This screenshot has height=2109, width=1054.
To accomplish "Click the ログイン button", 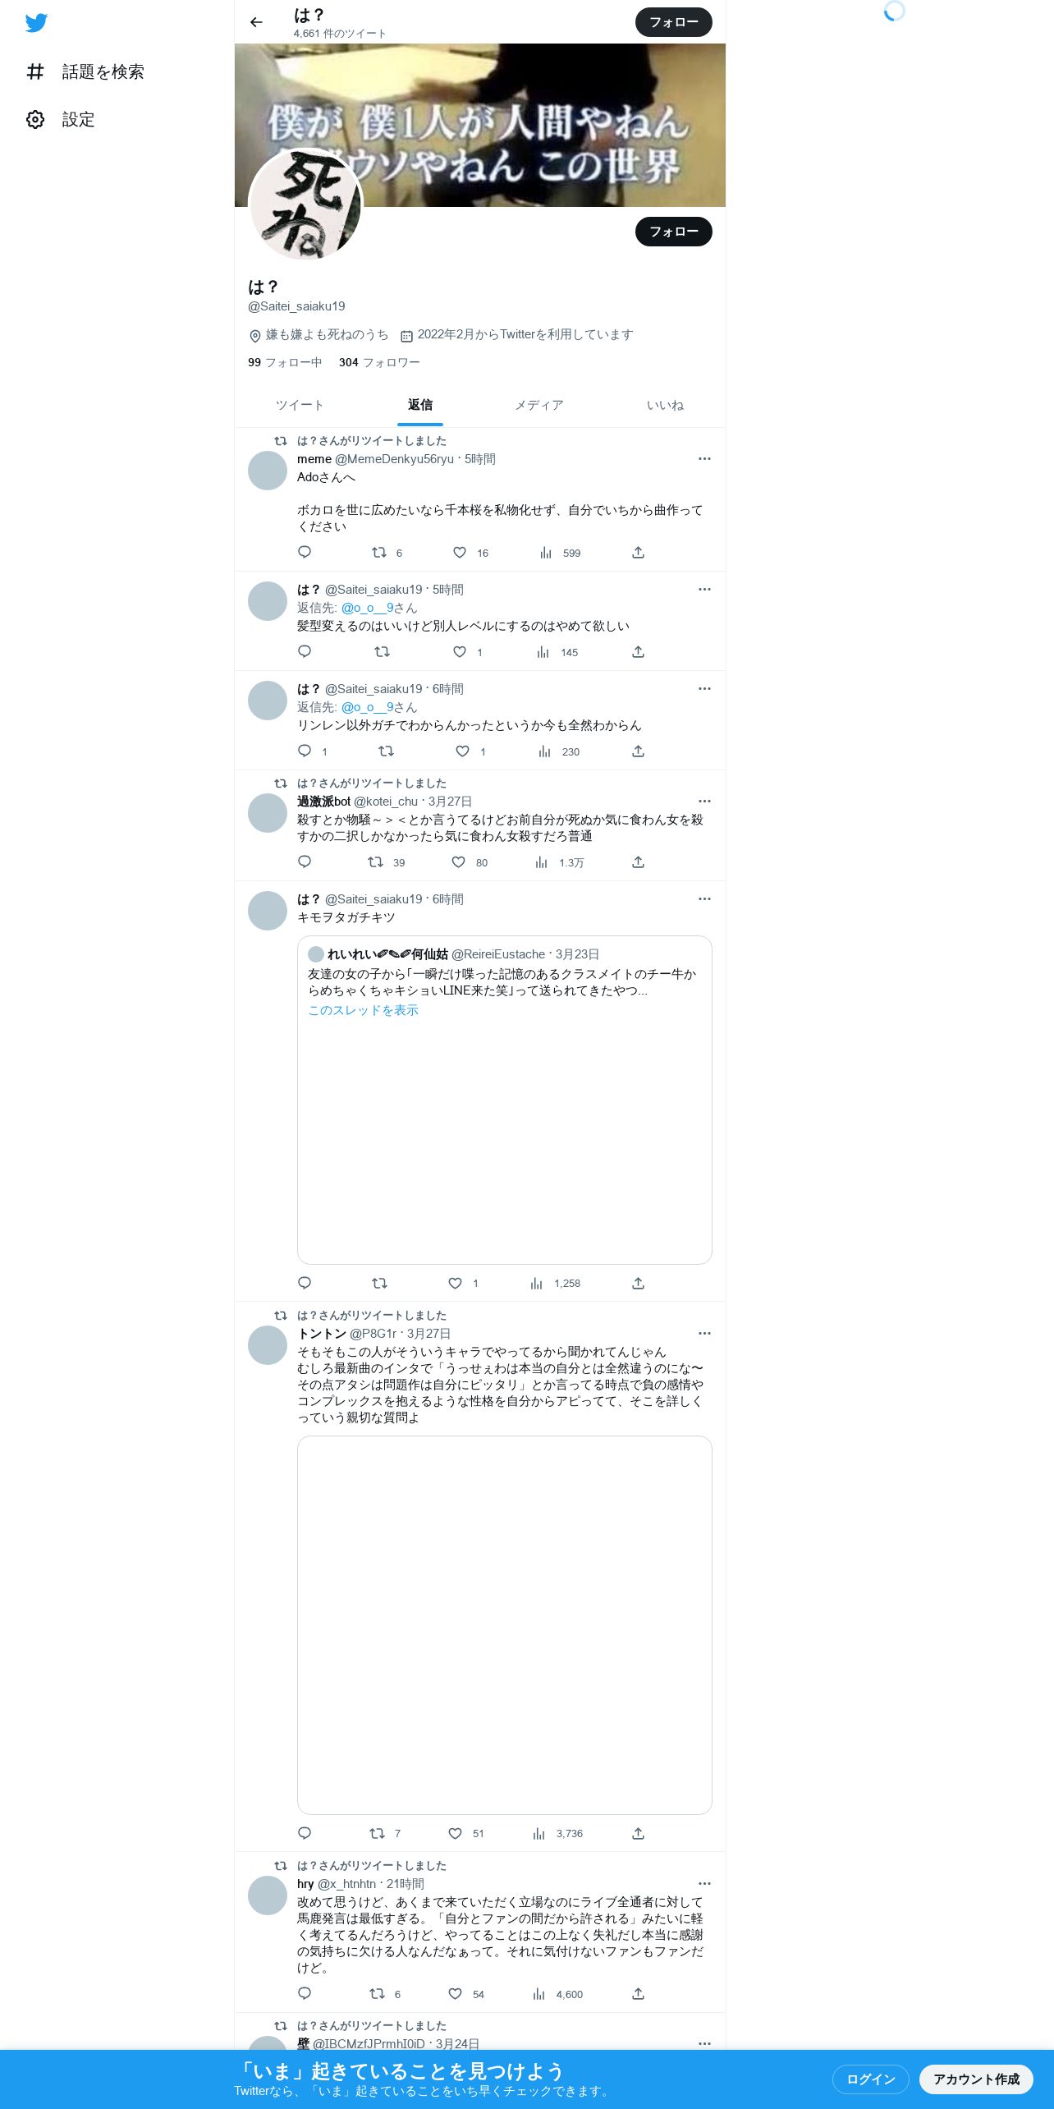I will tap(870, 2079).
